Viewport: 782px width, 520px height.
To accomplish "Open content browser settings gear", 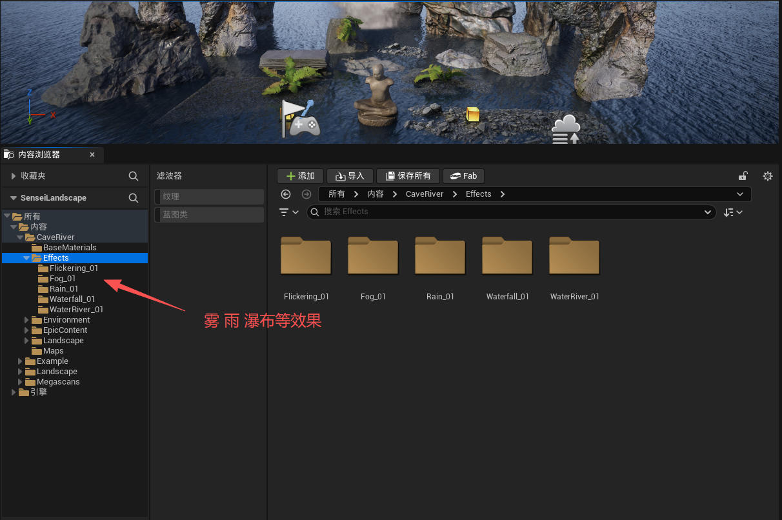I will tap(768, 176).
